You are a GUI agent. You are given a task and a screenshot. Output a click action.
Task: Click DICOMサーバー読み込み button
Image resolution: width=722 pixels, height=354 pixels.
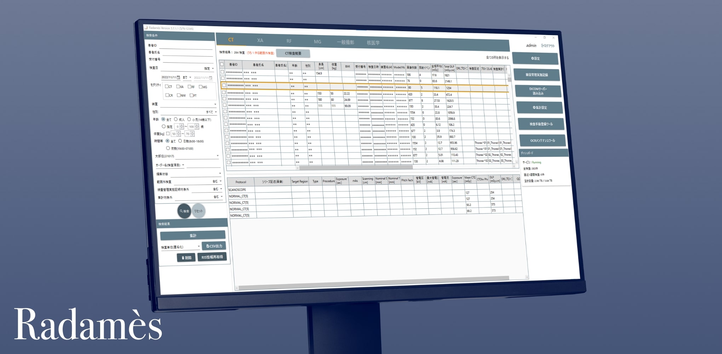[x=538, y=91]
